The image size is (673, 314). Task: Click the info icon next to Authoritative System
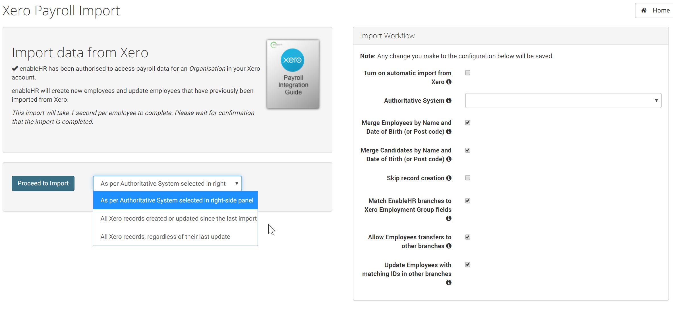pyautogui.click(x=449, y=101)
